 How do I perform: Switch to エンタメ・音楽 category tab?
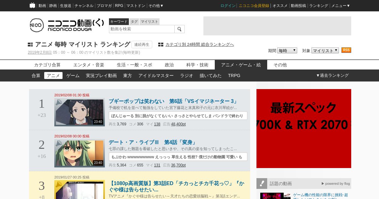[89, 65]
